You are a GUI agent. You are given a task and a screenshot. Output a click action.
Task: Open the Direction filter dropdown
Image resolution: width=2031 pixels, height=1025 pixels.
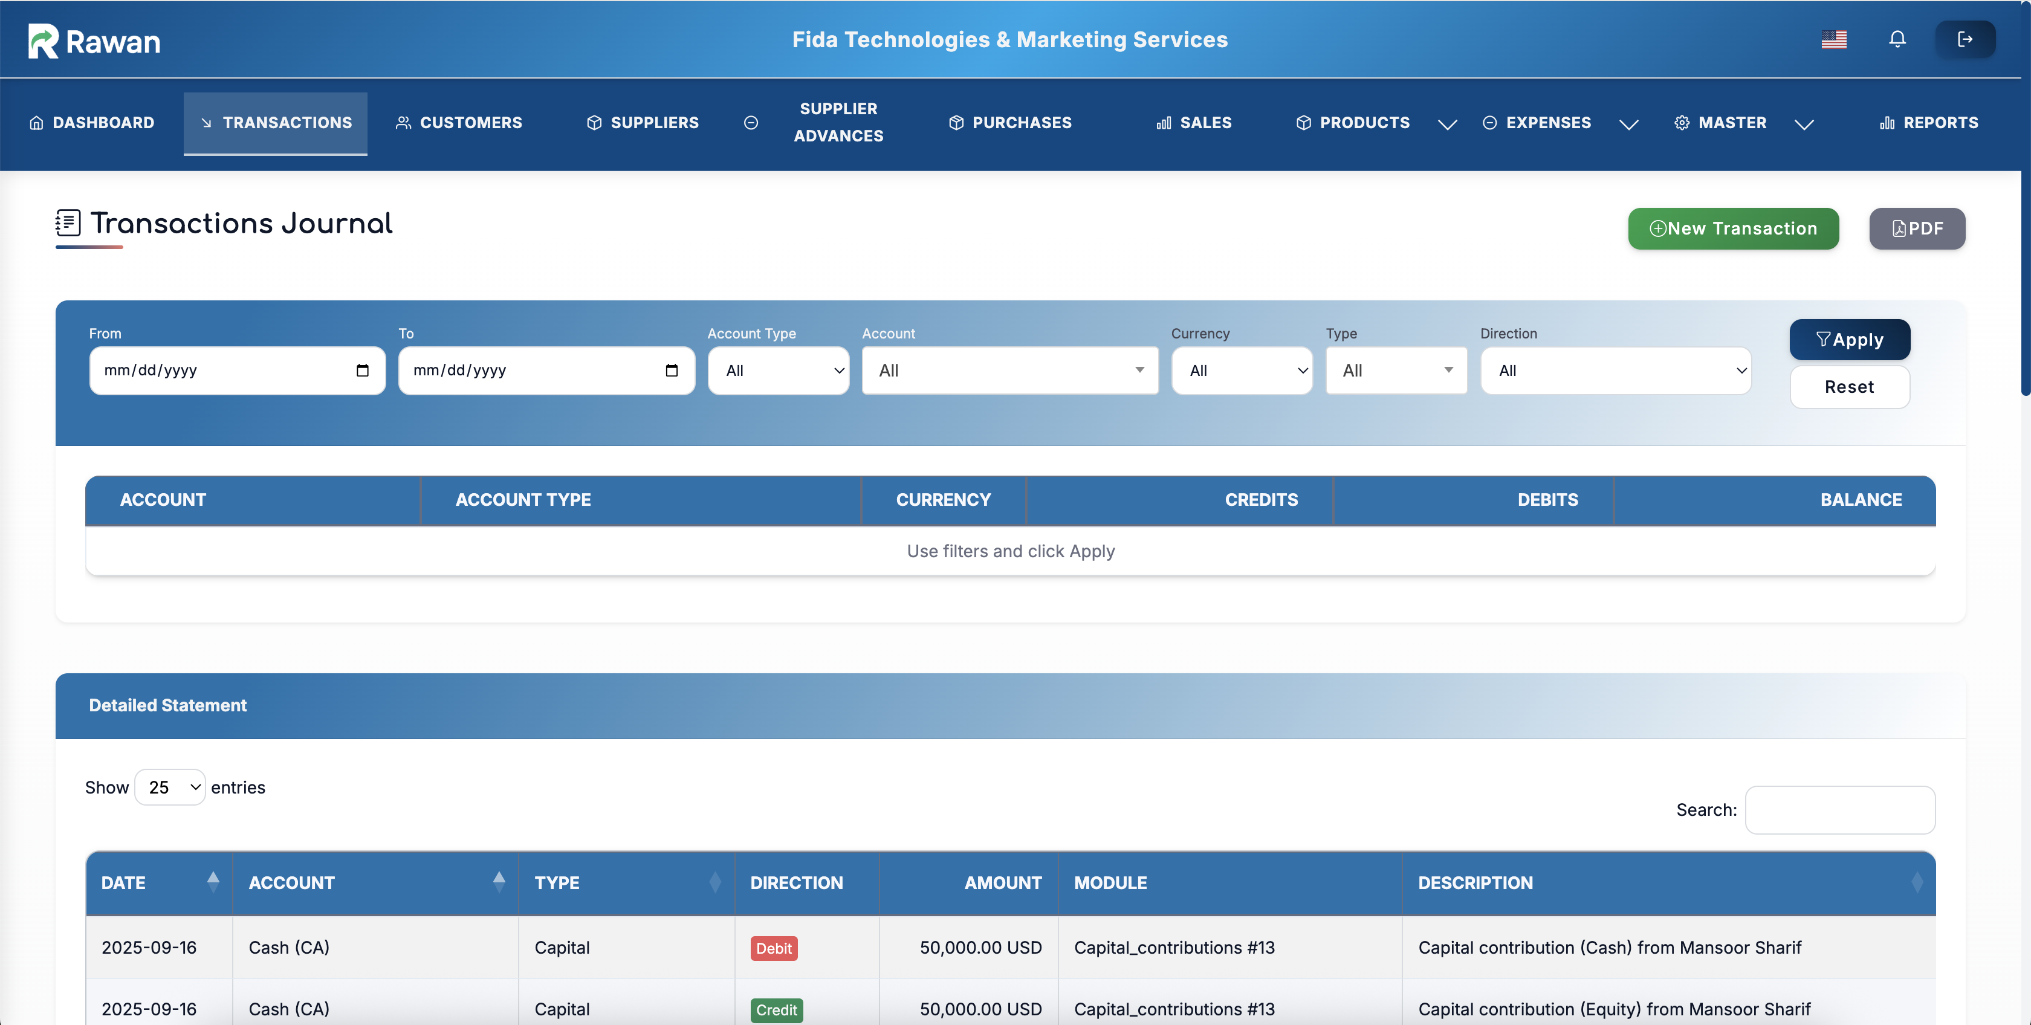(x=1616, y=370)
